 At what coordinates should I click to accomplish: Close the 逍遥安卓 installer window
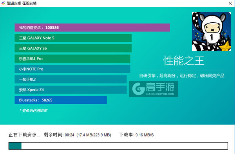click(230, 3)
